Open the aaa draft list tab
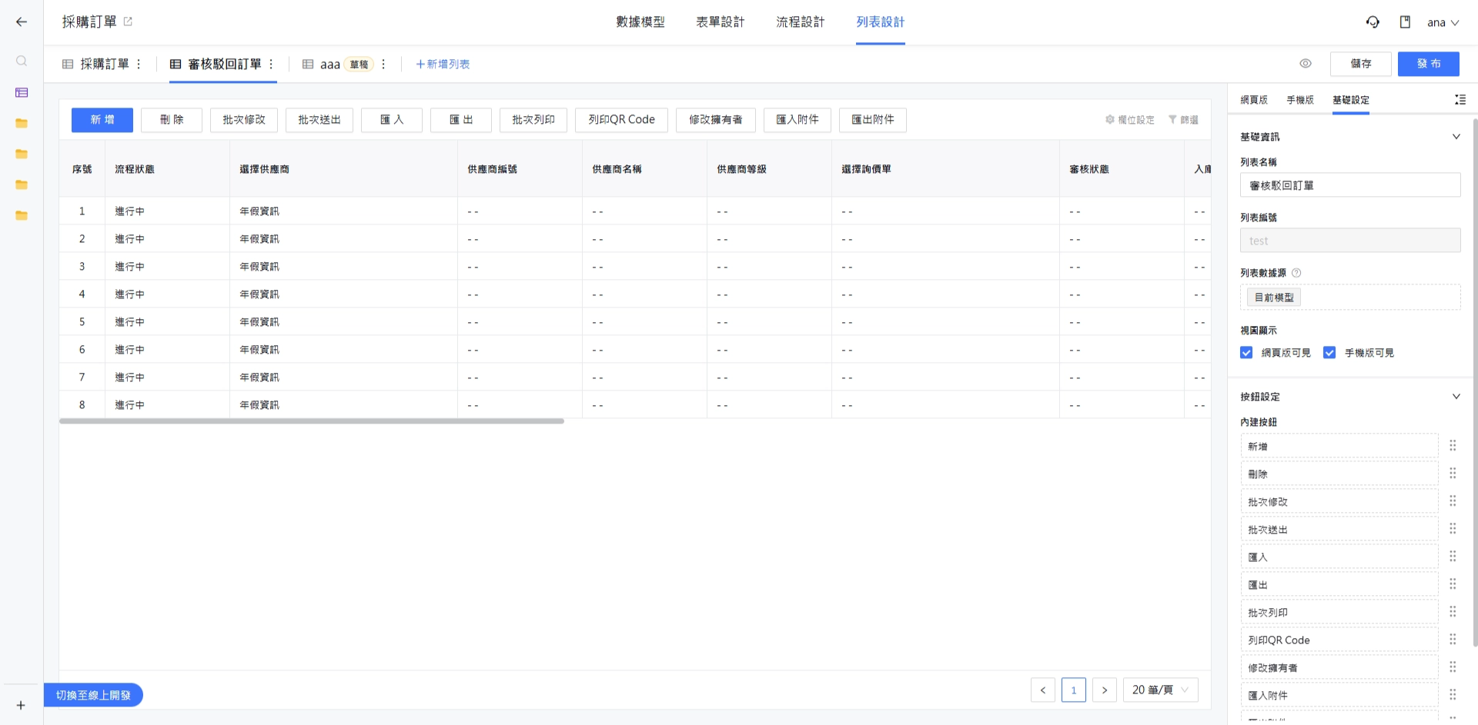This screenshot has height=725, width=1478. [337, 64]
